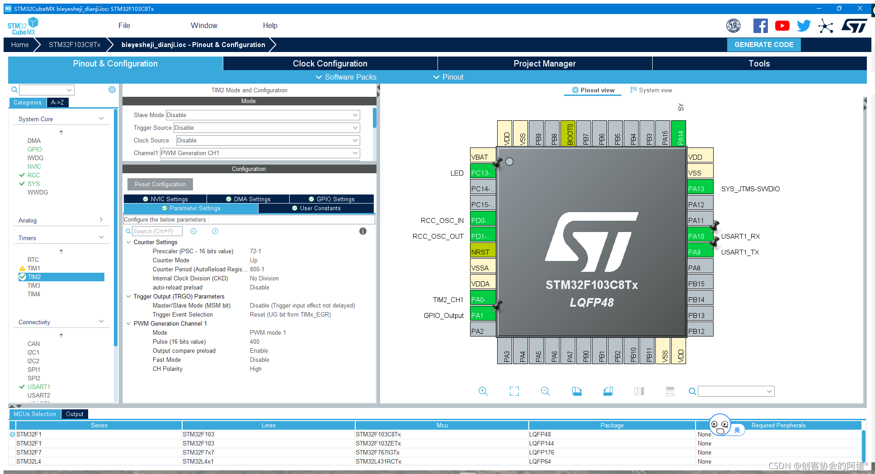Open the Facebook link icon
This screenshot has width=875, height=474.
[x=761, y=26]
